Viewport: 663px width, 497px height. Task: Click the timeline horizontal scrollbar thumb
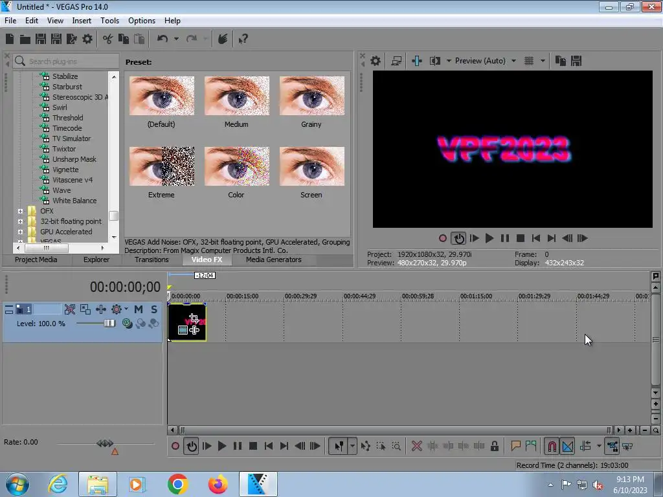coord(396,430)
